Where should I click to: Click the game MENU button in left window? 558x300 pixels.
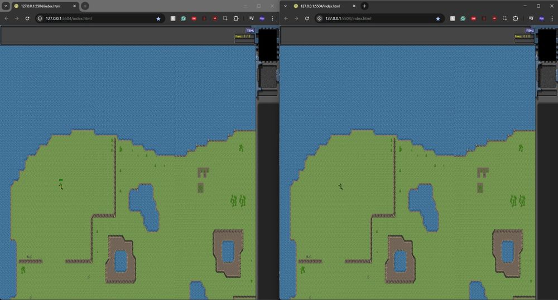[x=250, y=31]
